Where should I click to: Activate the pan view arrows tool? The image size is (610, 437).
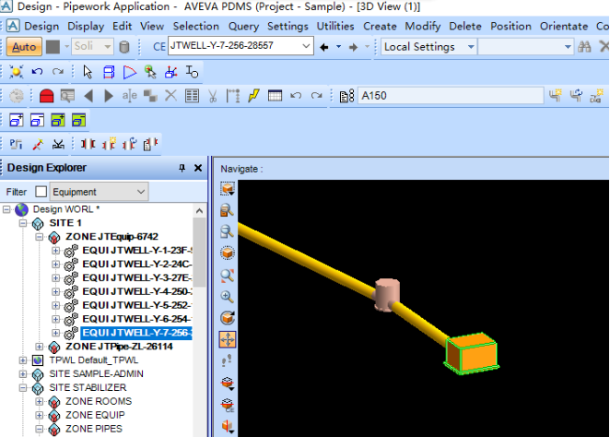click(228, 338)
